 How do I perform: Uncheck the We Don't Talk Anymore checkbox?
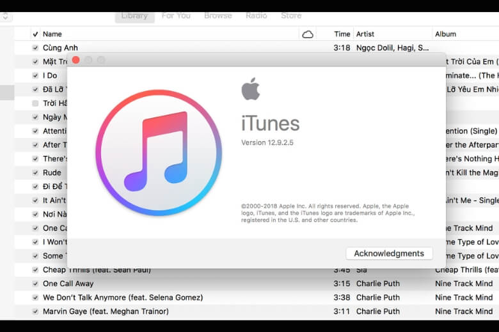pyautogui.click(x=35, y=298)
